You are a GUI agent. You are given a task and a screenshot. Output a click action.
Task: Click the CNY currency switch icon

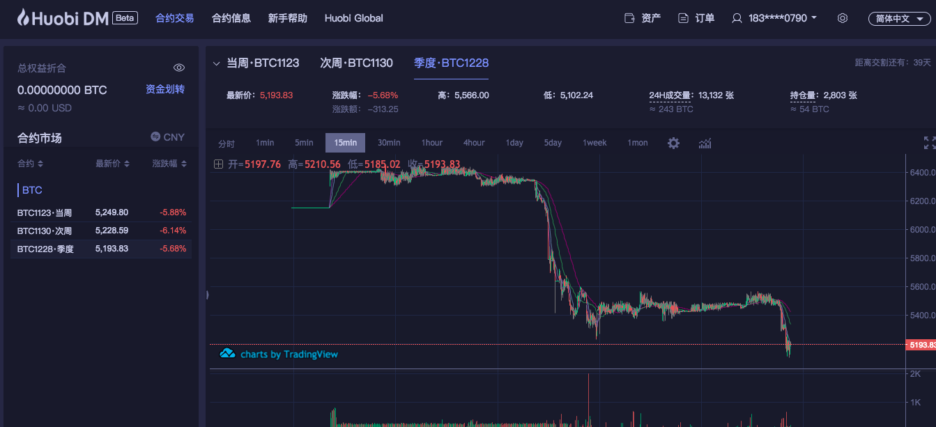pos(156,137)
